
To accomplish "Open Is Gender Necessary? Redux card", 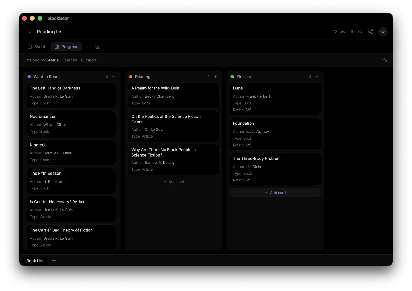I will click(x=71, y=209).
